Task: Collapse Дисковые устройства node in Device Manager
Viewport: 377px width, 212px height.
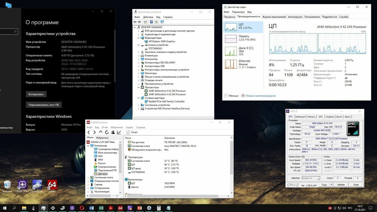Action: (138, 45)
